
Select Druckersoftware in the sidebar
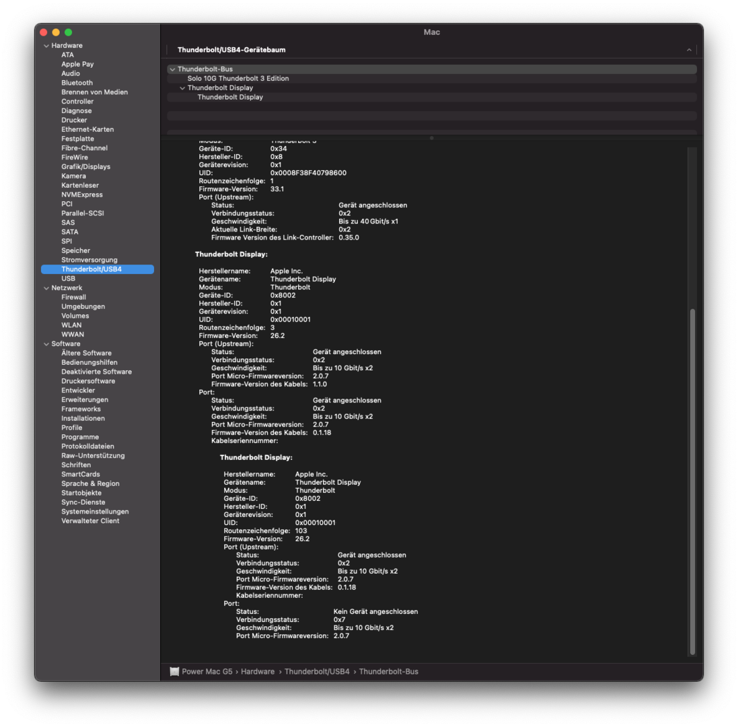(x=88, y=382)
